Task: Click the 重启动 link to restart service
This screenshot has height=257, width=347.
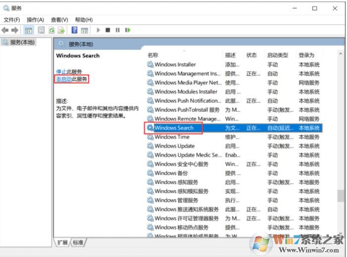Action: coord(64,79)
